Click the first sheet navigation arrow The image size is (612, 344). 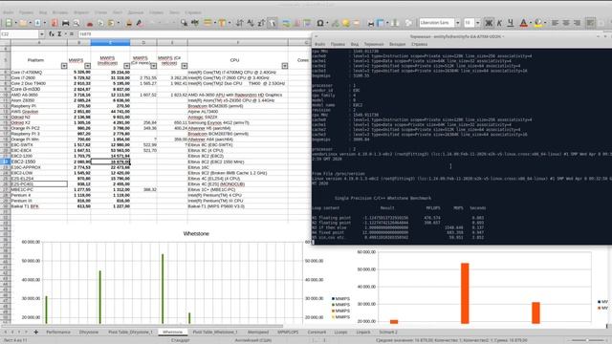pos(6,332)
